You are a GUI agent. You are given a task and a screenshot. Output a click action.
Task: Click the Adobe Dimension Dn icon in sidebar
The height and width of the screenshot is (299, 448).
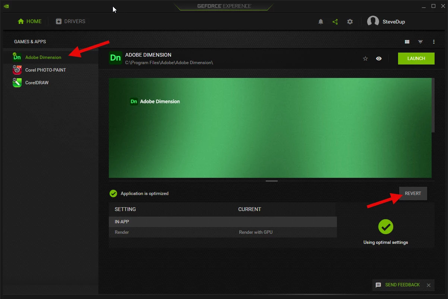pyautogui.click(x=17, y=57)
